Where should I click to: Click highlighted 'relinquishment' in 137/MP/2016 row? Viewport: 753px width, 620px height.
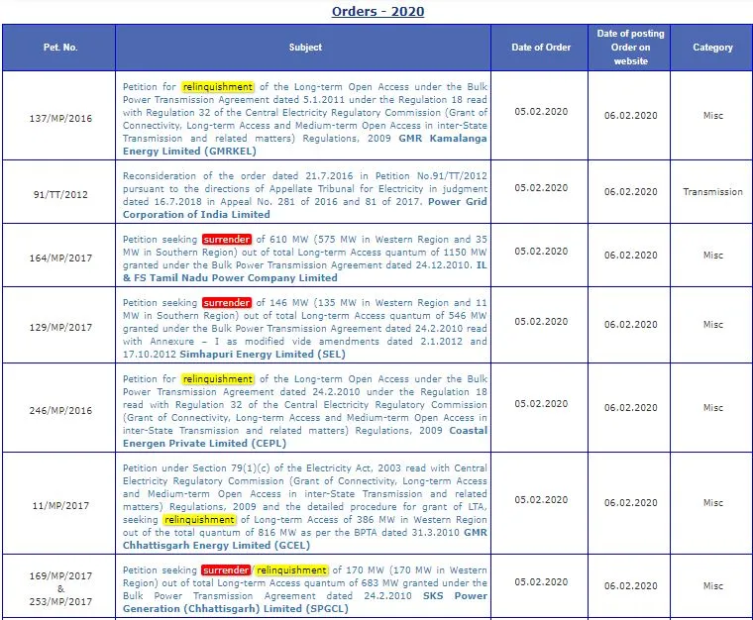[218, 86]
